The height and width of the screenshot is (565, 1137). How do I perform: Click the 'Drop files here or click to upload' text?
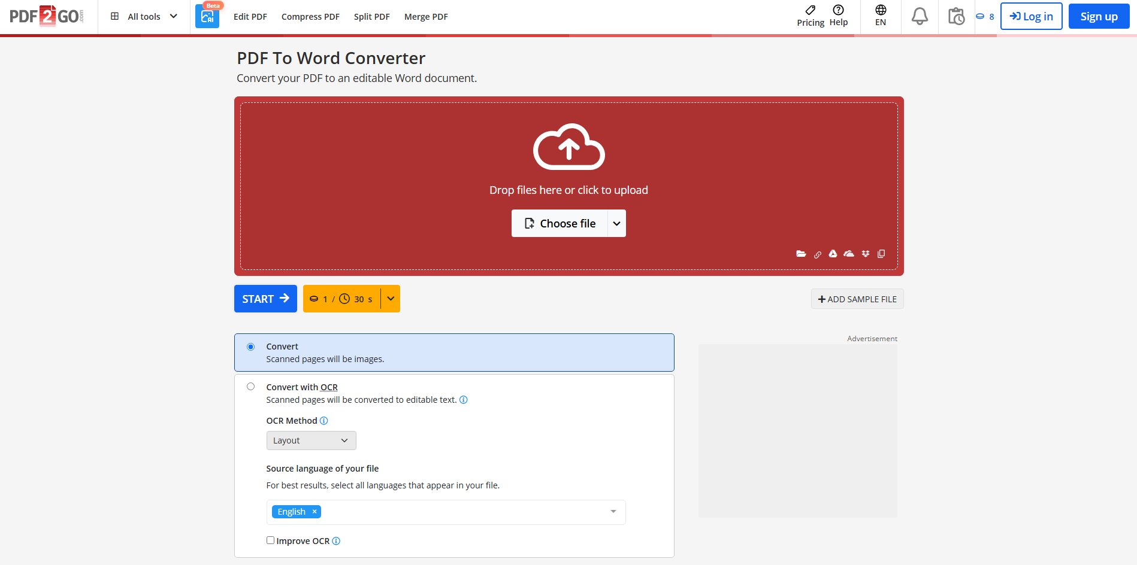(x=568, y=190)
